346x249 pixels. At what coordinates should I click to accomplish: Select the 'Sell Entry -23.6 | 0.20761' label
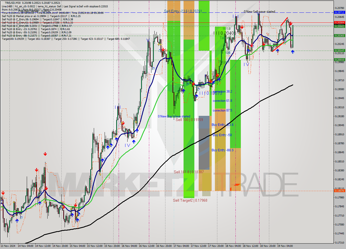click(x=183, y=11)
